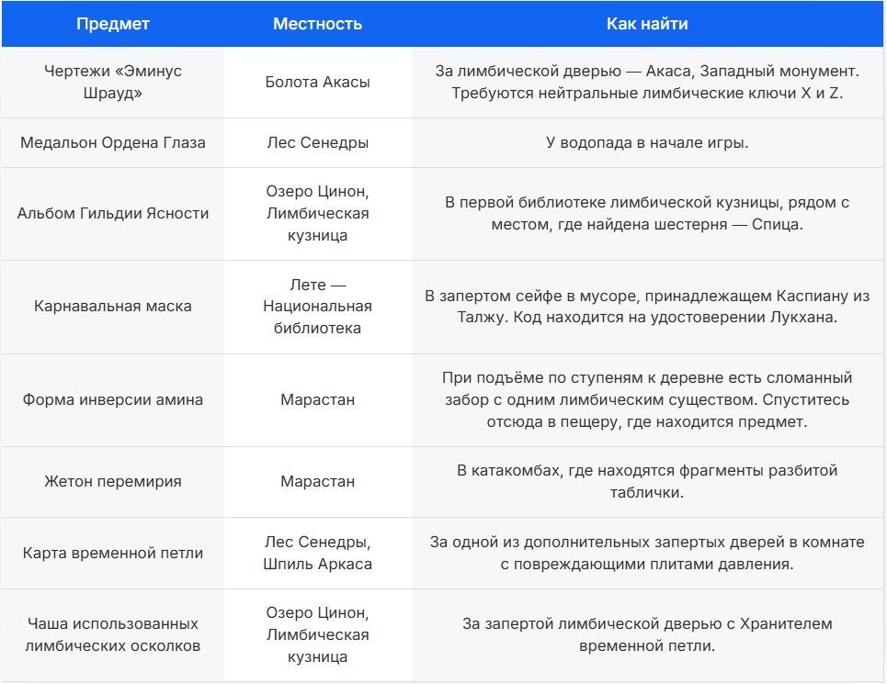Select the «Чертежи «Эминус Шрауд»» item cell
Image resolution: width=887 pixels, height=684 pixels.
click(112, 82)
